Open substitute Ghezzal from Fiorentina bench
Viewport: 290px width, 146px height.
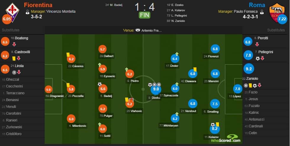tap(12, 80)
